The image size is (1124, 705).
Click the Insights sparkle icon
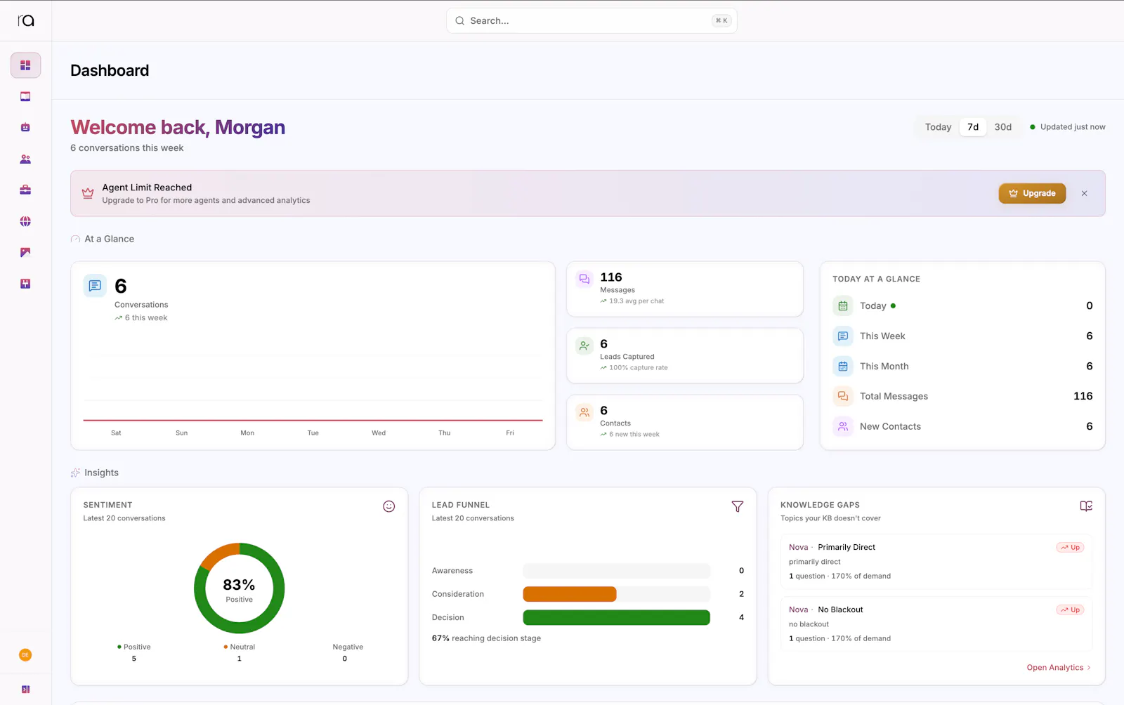pos(75,473)
